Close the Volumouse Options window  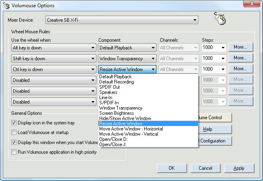coord(251,5)
